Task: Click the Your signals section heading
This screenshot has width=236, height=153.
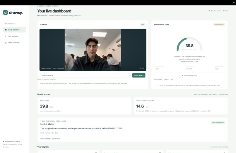Action: pos(43,147)
